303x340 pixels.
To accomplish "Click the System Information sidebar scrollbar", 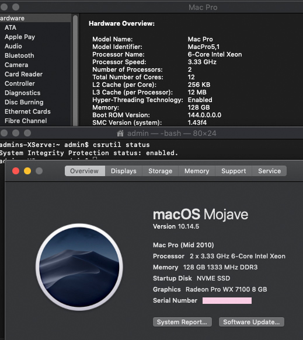I will point(75,70).
